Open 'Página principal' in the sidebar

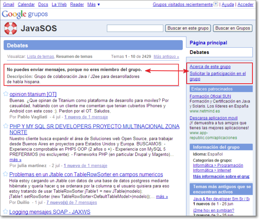click(208, 43)
